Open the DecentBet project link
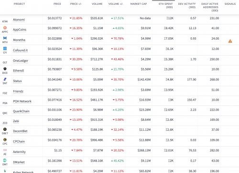The width and height of the screenshot is (239, 173). click(20, 131)
